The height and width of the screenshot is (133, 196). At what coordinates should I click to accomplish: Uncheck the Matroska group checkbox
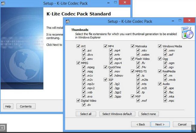coord(132,46)
